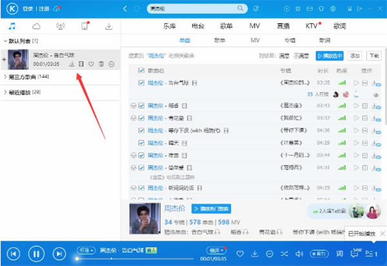Delete 告白气球 using the trash icon
The width and height of the screenshot is (387, 266).
coord(101,64)
